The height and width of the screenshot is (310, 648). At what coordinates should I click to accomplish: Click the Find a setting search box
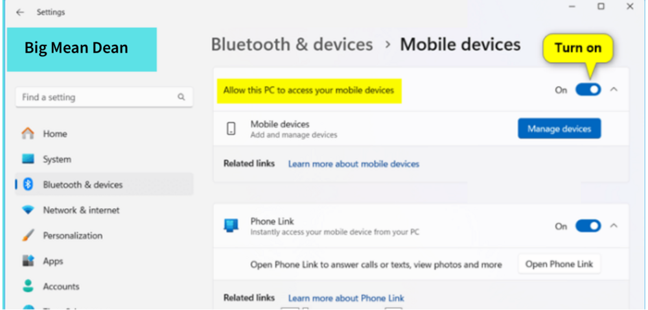tap(97, 97)
